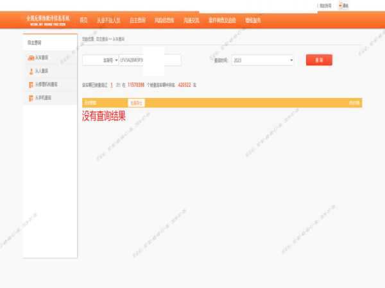
Task: Go to the 首页 menu item
Action: [x=83, y=20]
